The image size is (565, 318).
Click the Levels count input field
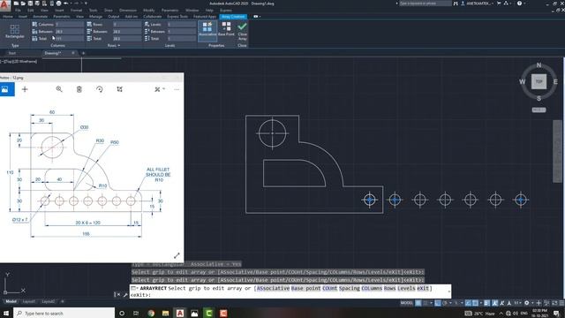tap(182, 25)
